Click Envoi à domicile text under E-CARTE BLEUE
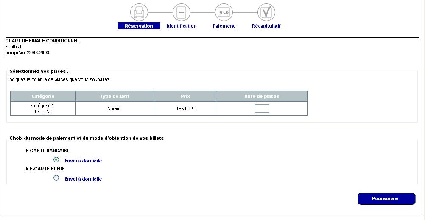Screen dimensions: 425x220 [x=83, y=179]
